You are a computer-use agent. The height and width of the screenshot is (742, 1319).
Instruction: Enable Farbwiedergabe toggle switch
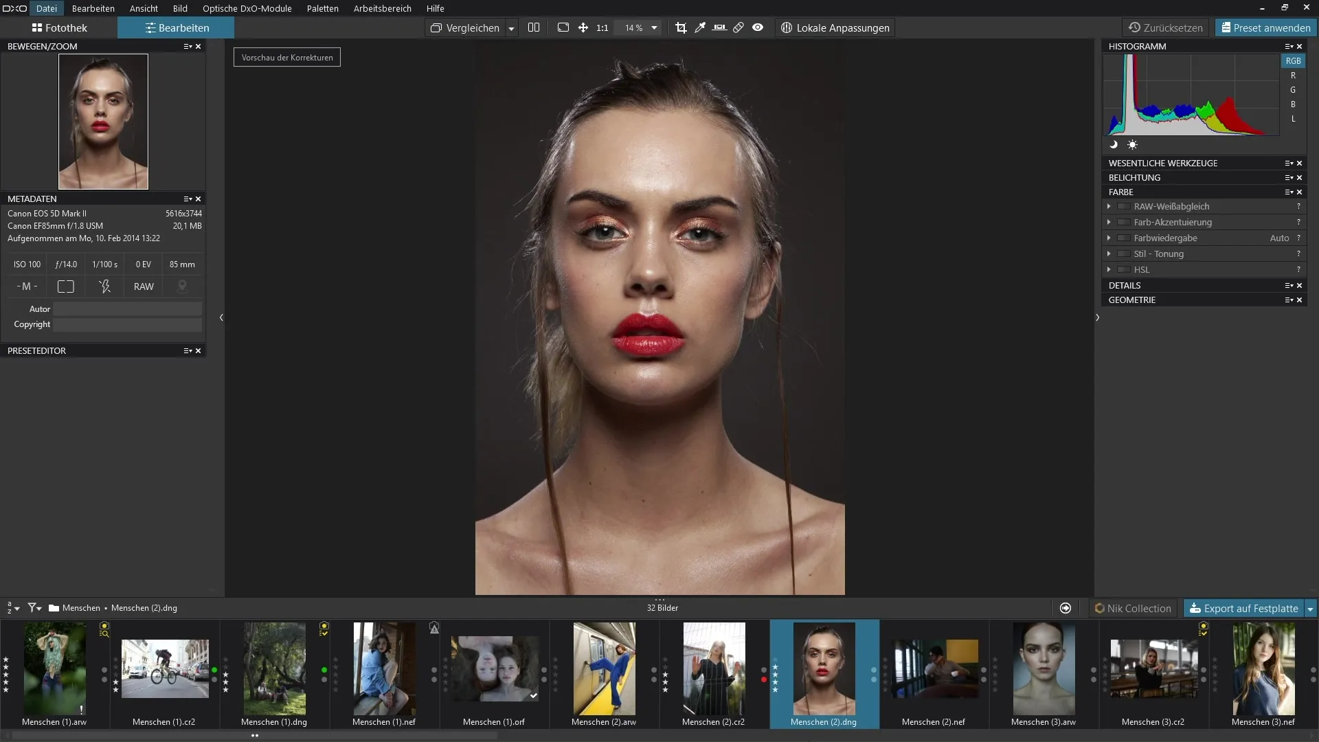click(x=1124, y=238)
